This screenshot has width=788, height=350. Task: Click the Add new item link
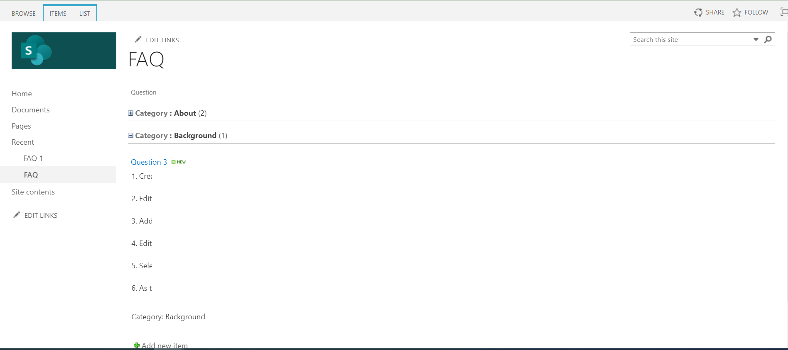tap(164, 345)
